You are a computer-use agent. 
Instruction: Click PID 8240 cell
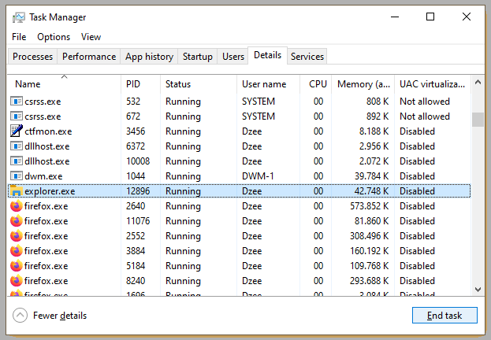[136, 281]
